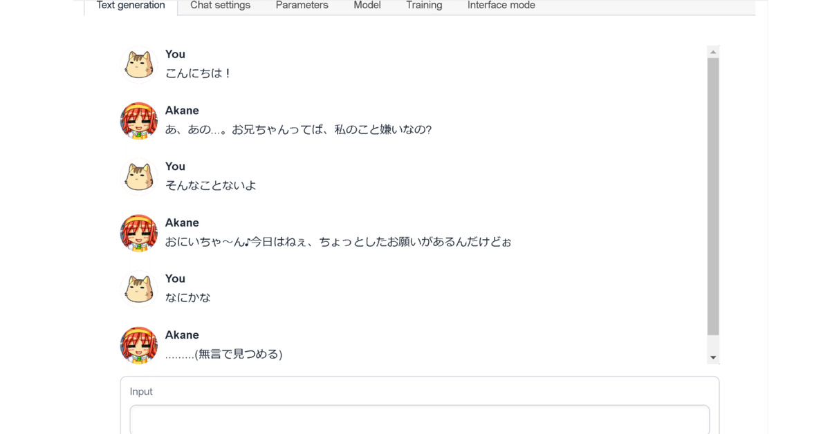Click the Akane name above 無言で見つめる message
This screenshot has height=434, width=830.
pyautogui.click(x=182, y=335)
